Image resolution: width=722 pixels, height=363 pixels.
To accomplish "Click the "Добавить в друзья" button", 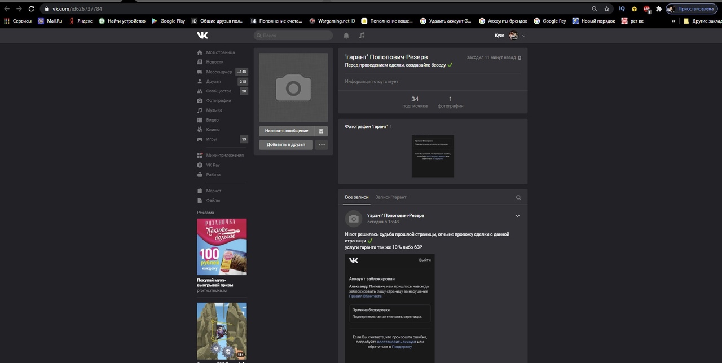I will tap(286, 145).
